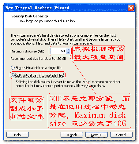Select the Split into multiple files radio circle
This screenshot has width=139, height=144.
click(13, 75)
